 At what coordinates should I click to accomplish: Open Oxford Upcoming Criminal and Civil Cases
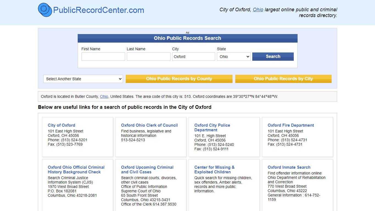point(147,170)
